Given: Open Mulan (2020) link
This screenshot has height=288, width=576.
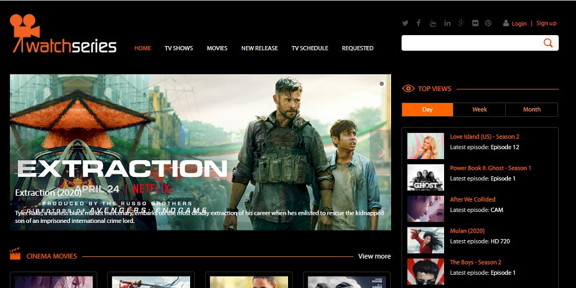Looking at the screenshot, I should [467, 231].
